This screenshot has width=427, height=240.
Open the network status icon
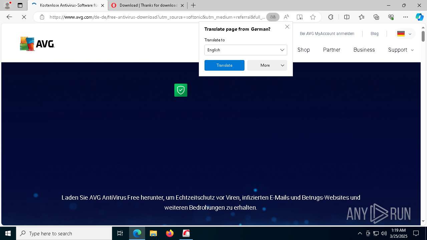point(376,233)
